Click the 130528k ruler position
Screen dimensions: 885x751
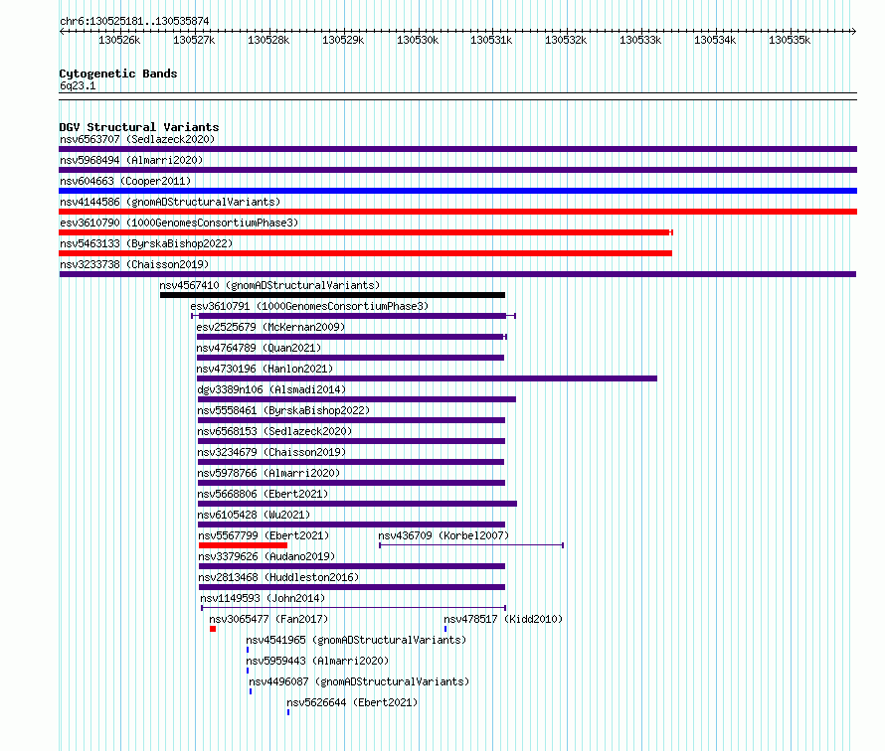click(x=268, y=40)
